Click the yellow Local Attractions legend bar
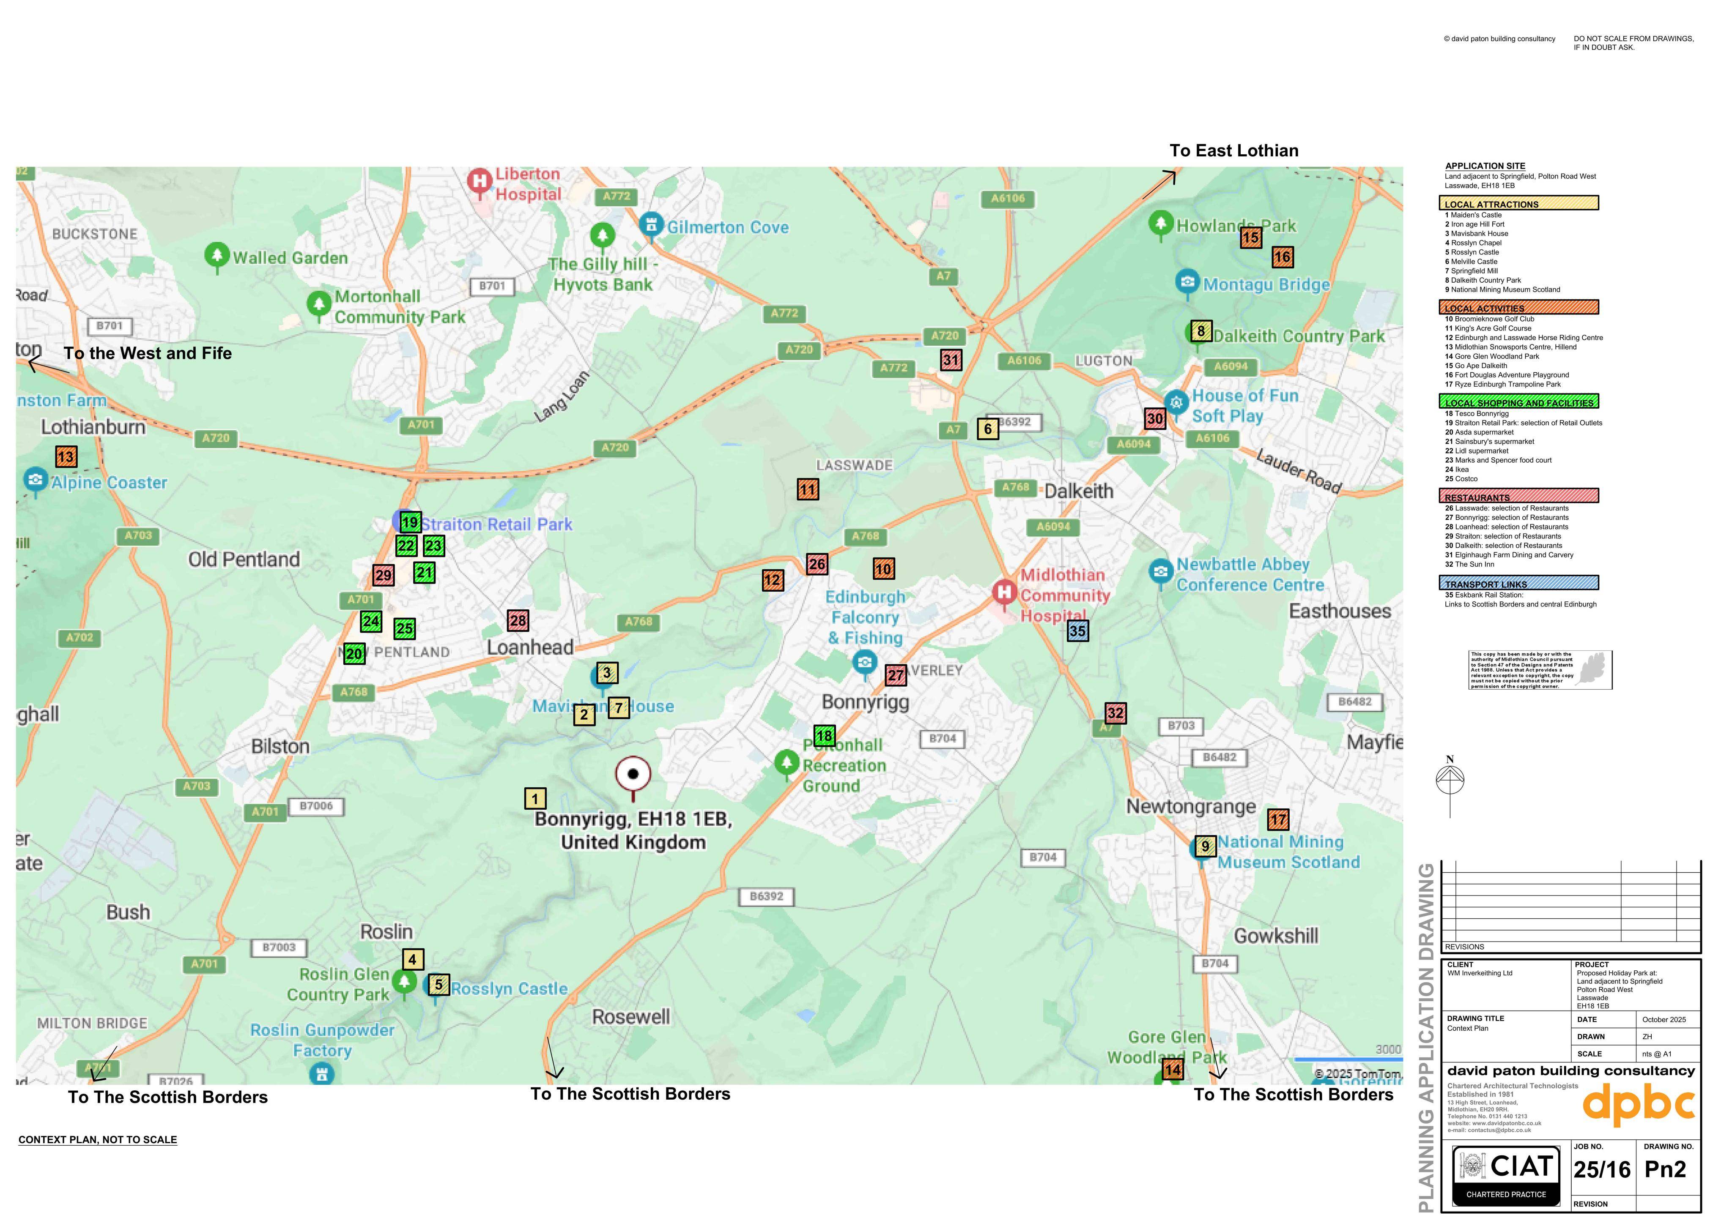The height and width of the screenshot is (1223, 1732). 1518,203
